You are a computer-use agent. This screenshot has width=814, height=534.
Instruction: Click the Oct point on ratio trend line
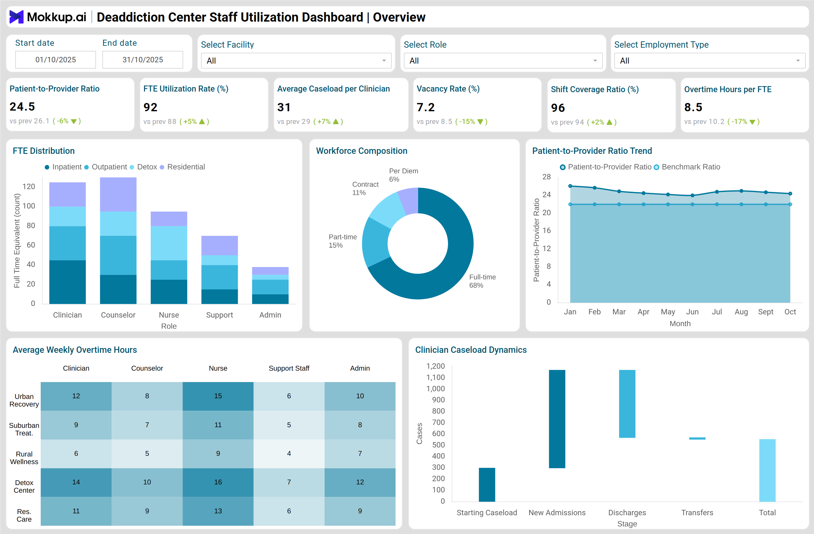click(790, 194)
